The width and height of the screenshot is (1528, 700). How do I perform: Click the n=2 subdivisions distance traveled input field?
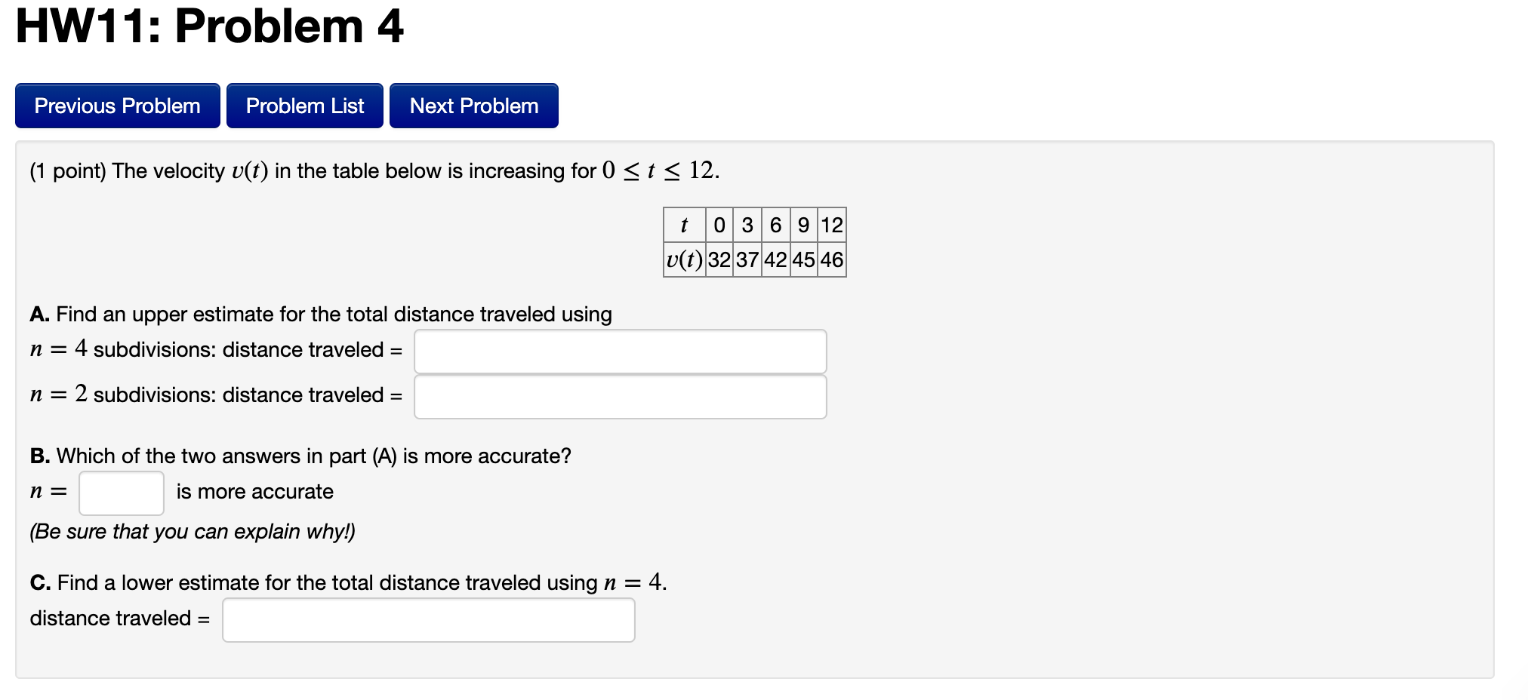[619, 396]
